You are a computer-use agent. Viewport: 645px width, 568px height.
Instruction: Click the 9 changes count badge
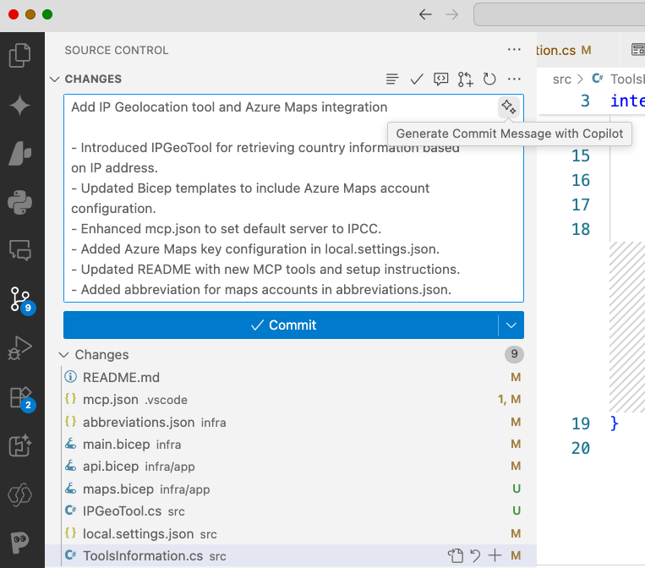[x=514, y=354]
